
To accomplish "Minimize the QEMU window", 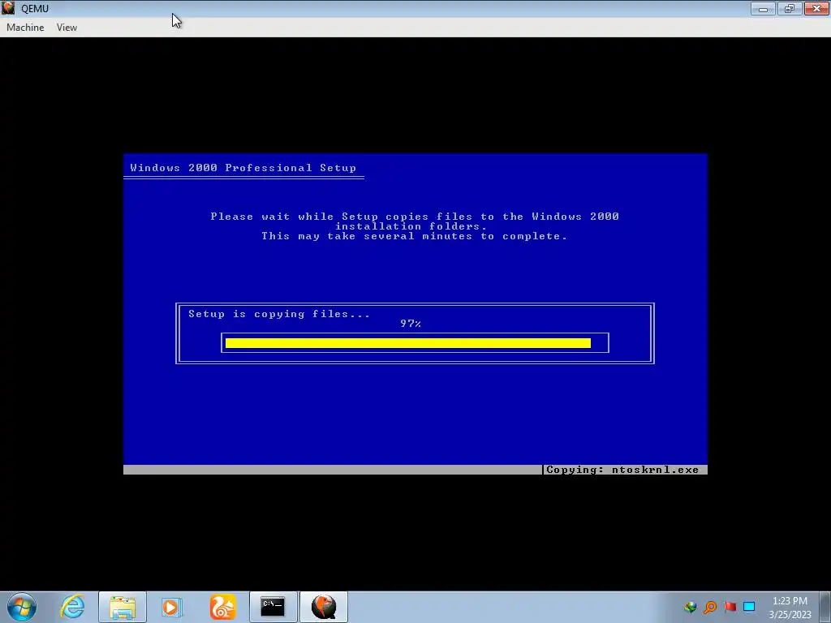I will click(763, 8).
